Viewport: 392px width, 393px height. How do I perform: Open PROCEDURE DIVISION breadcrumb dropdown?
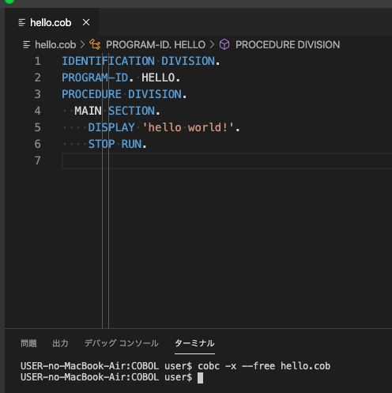tap(288, 44)
